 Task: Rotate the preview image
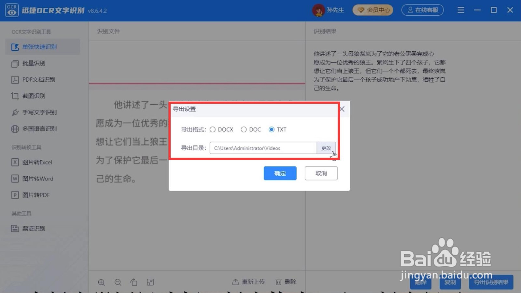click(x=134, y=282)
